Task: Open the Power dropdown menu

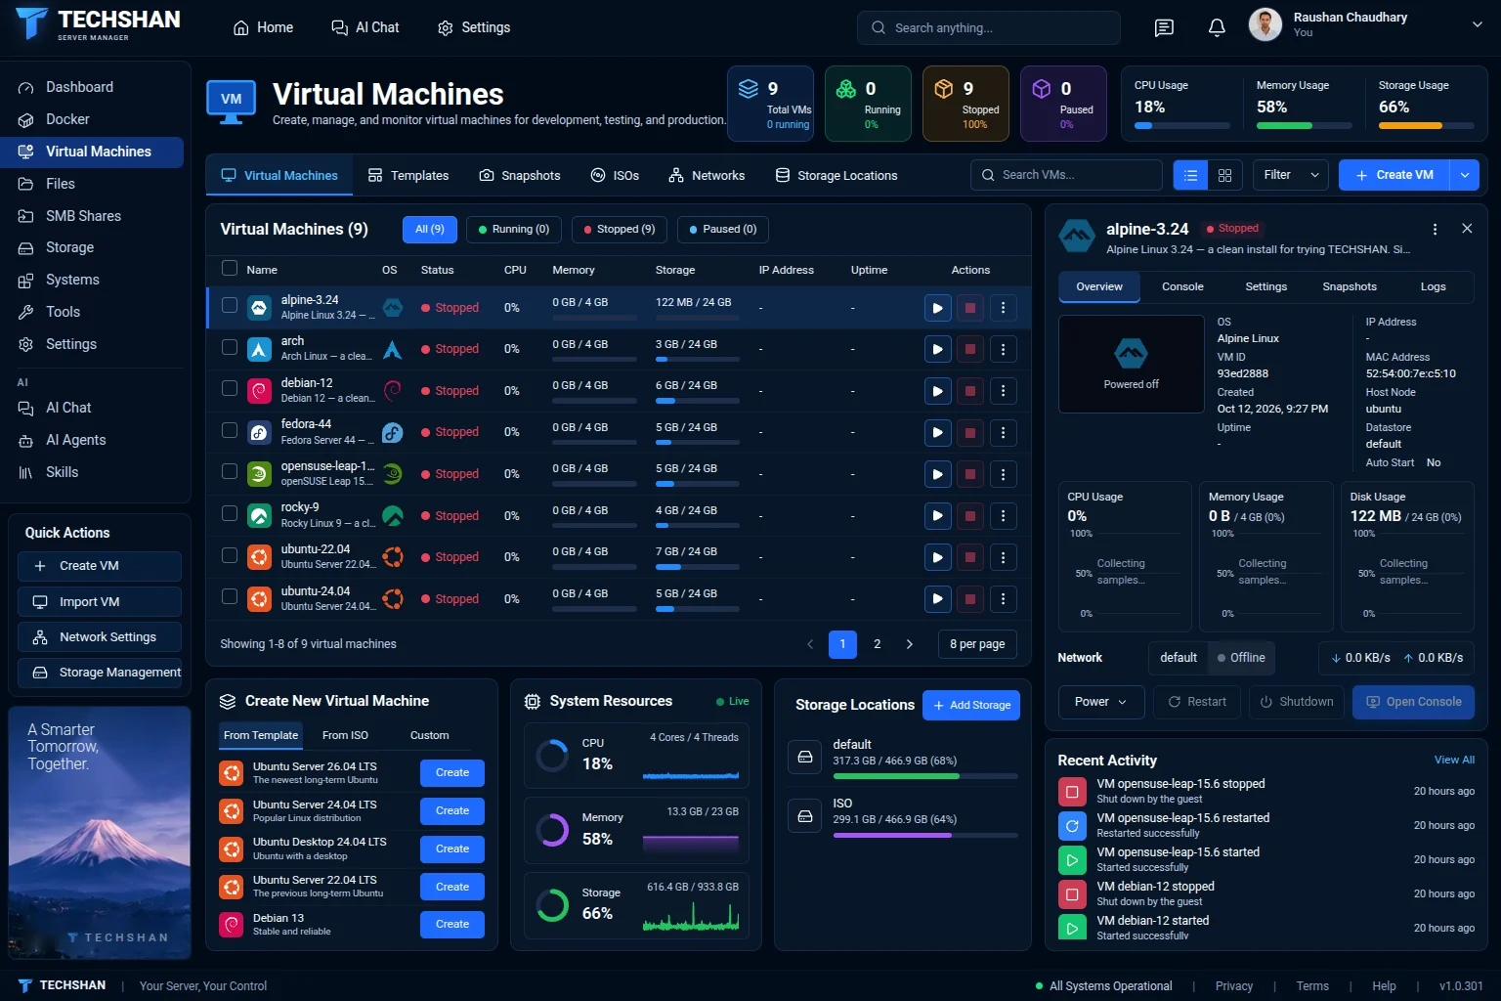Action: (x=1100, y=702)
